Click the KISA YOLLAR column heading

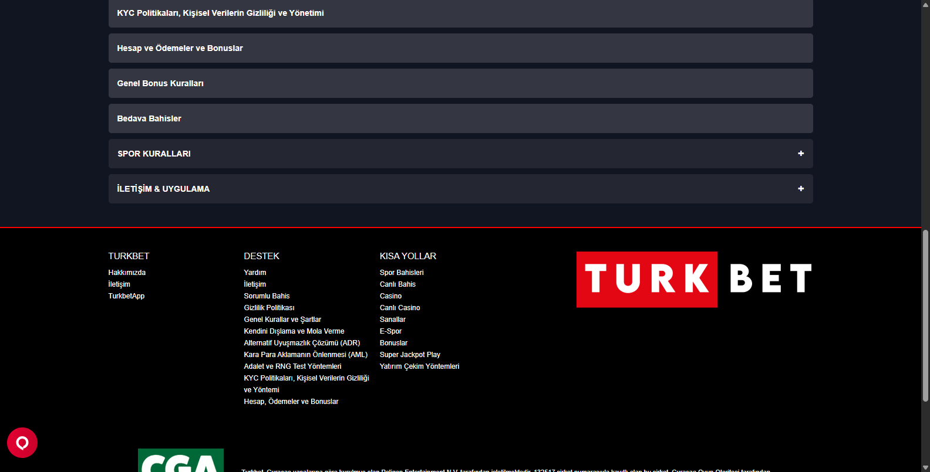point(407,256)
